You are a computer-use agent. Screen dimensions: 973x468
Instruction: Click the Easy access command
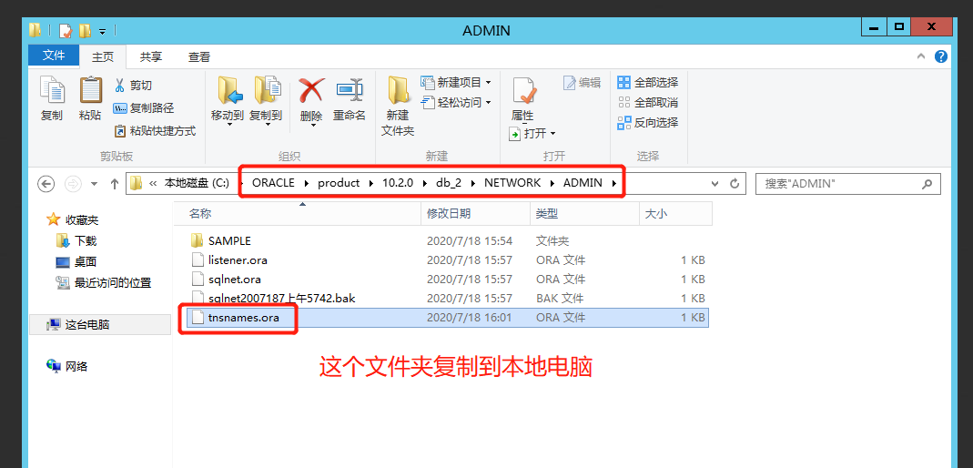455,102
